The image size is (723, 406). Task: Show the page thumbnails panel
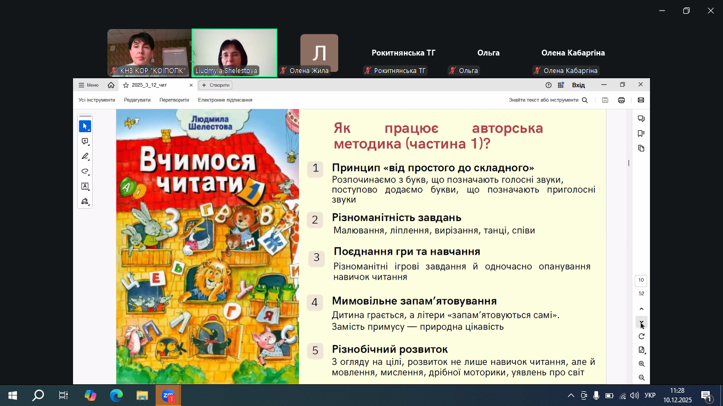click(x=641, y=149)
